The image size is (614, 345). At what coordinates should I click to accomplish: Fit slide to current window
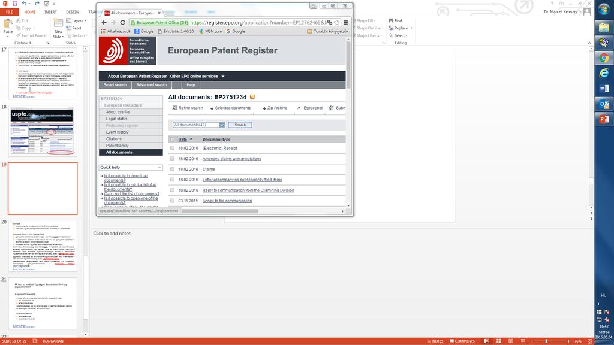[x=590, y=341]
